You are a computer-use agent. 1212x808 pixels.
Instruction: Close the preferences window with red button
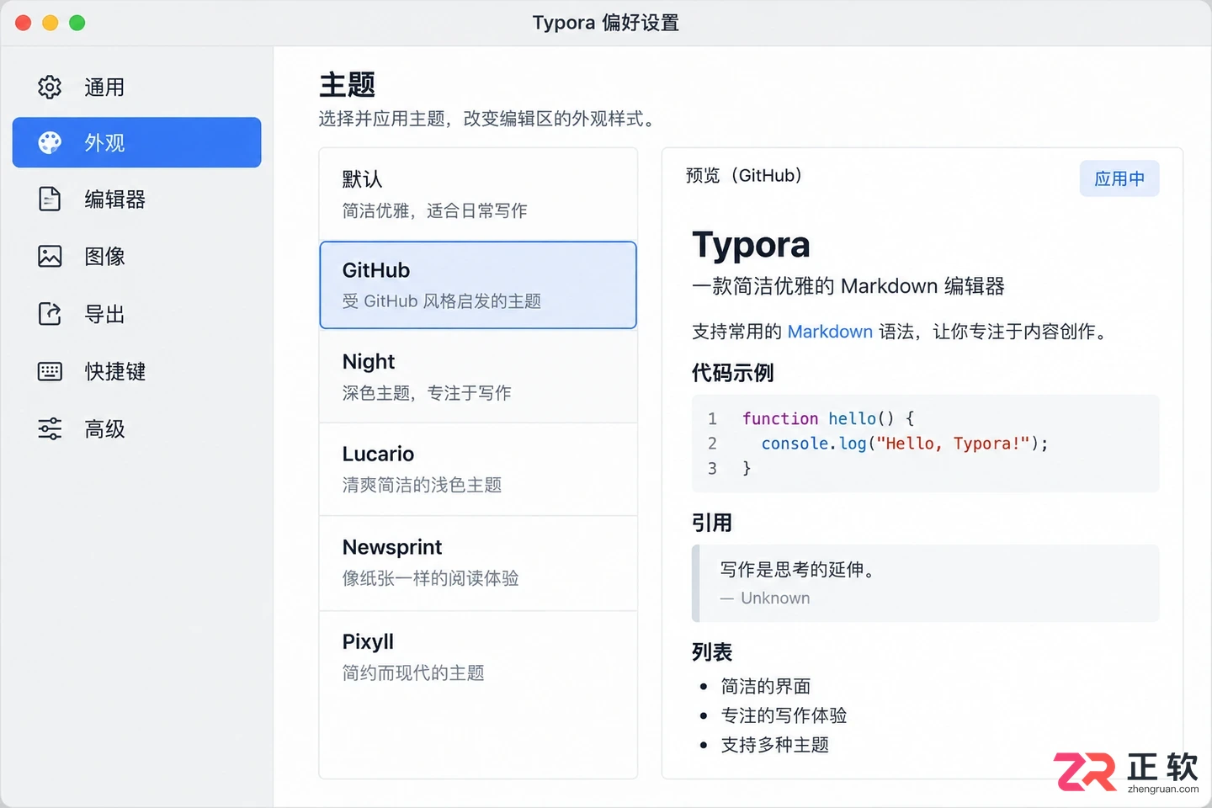coord(24,23)
